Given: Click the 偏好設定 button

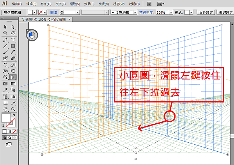Looking at the screenshot, I should click(x=226, y=12).
